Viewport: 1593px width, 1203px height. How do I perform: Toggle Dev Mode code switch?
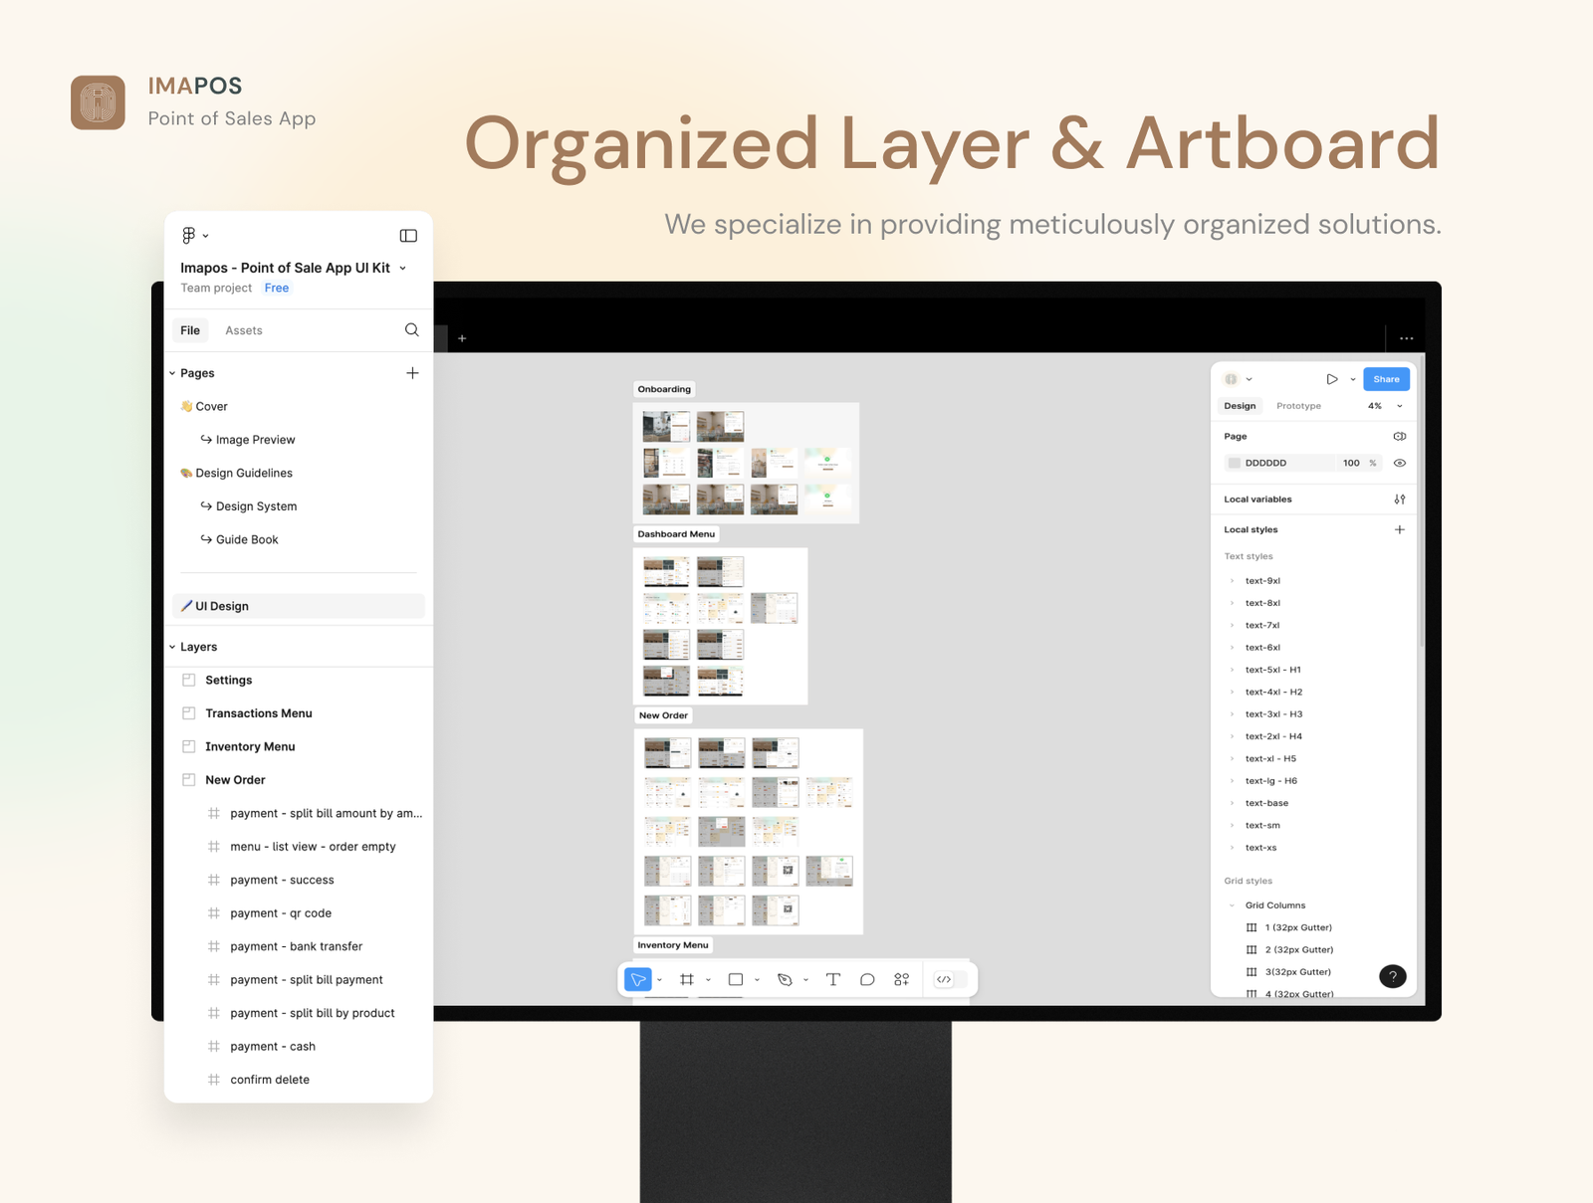[x=945, y=980]
